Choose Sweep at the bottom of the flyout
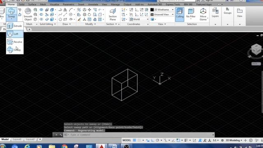The width and height of the screenshot is (263, 148). pyautogui.click(x=15, y=50)
